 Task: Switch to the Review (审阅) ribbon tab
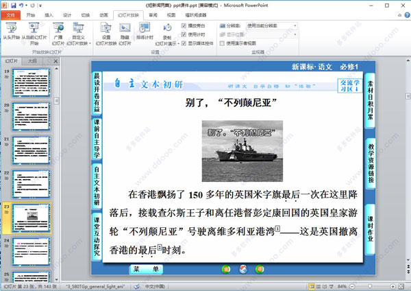(x=153, y=15)
